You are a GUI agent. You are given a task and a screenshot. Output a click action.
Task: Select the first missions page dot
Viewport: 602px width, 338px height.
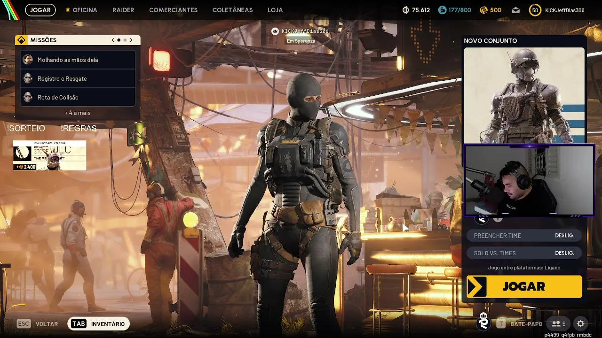pos(119,40)
